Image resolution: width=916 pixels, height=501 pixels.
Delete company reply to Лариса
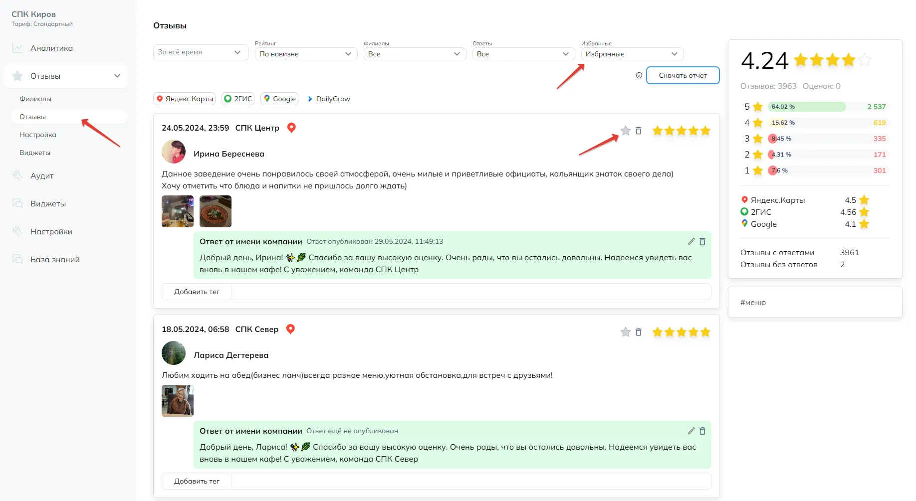tap(702, 431)
